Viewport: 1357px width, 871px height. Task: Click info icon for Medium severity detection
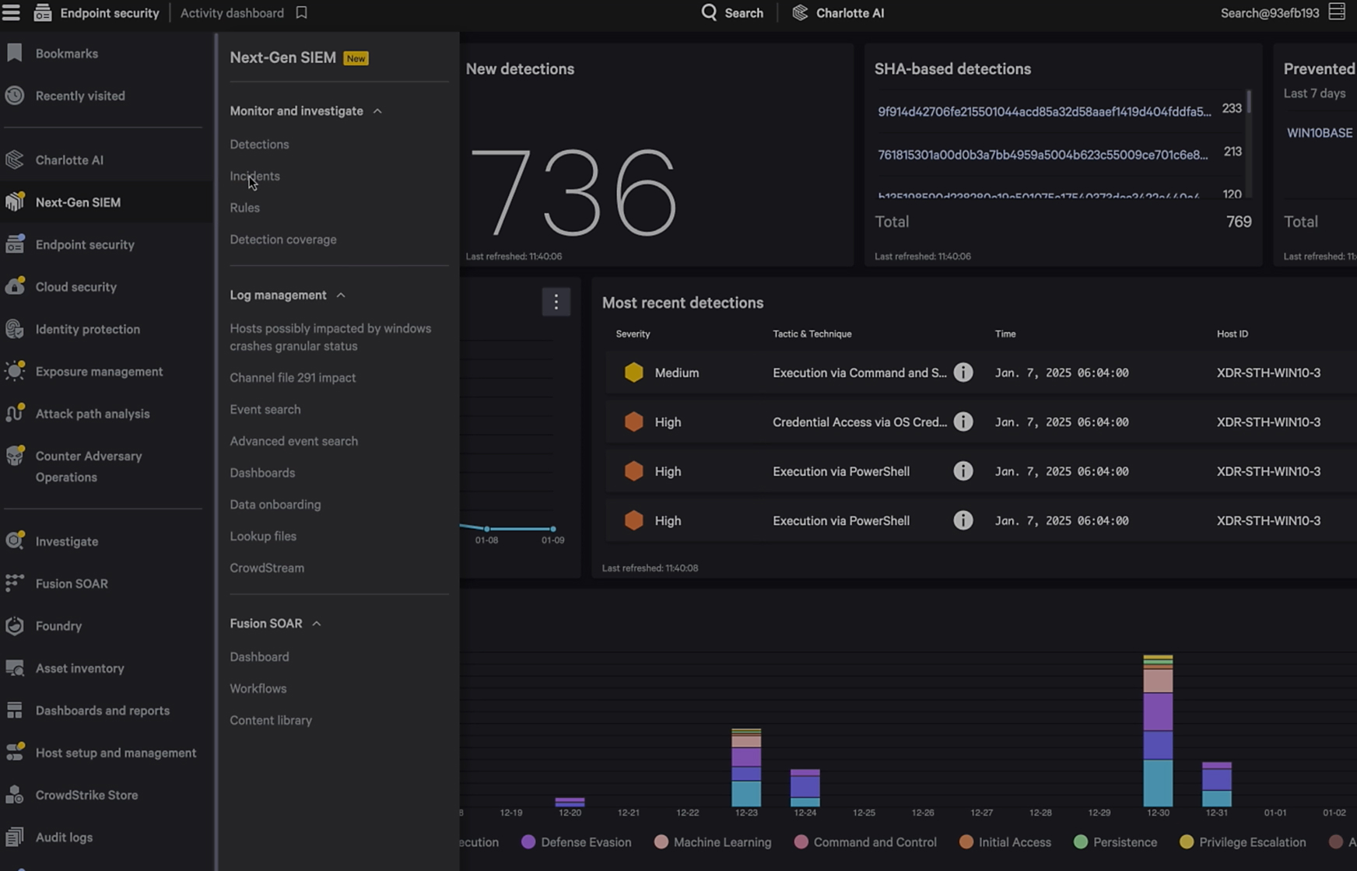pos(963,373)
